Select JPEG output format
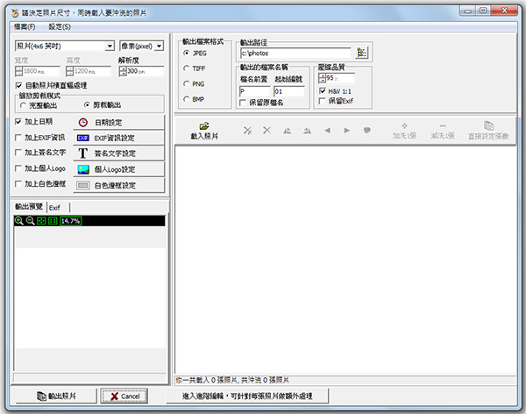 (x=187, y=53)
